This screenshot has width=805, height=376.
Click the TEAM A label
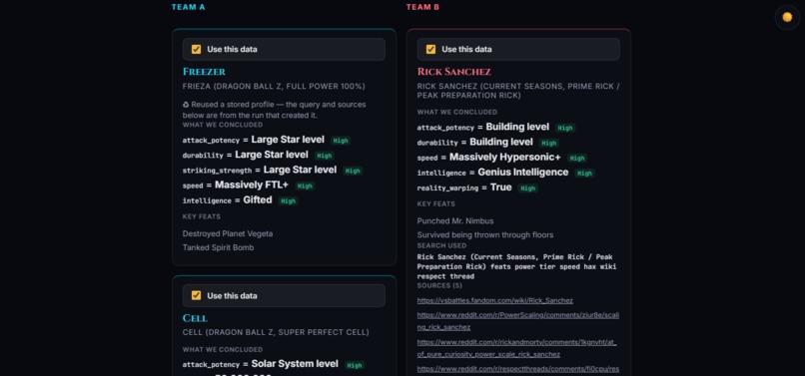click(188, 7)
